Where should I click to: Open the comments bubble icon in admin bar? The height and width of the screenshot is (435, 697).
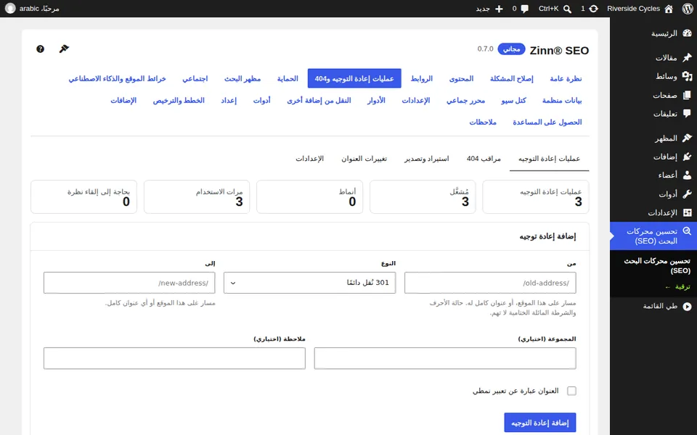[x=524, y=9]
